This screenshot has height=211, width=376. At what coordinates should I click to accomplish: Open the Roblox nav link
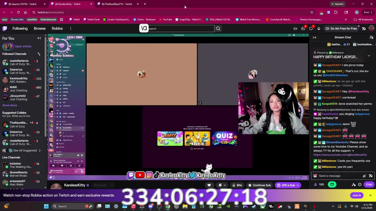57,28
